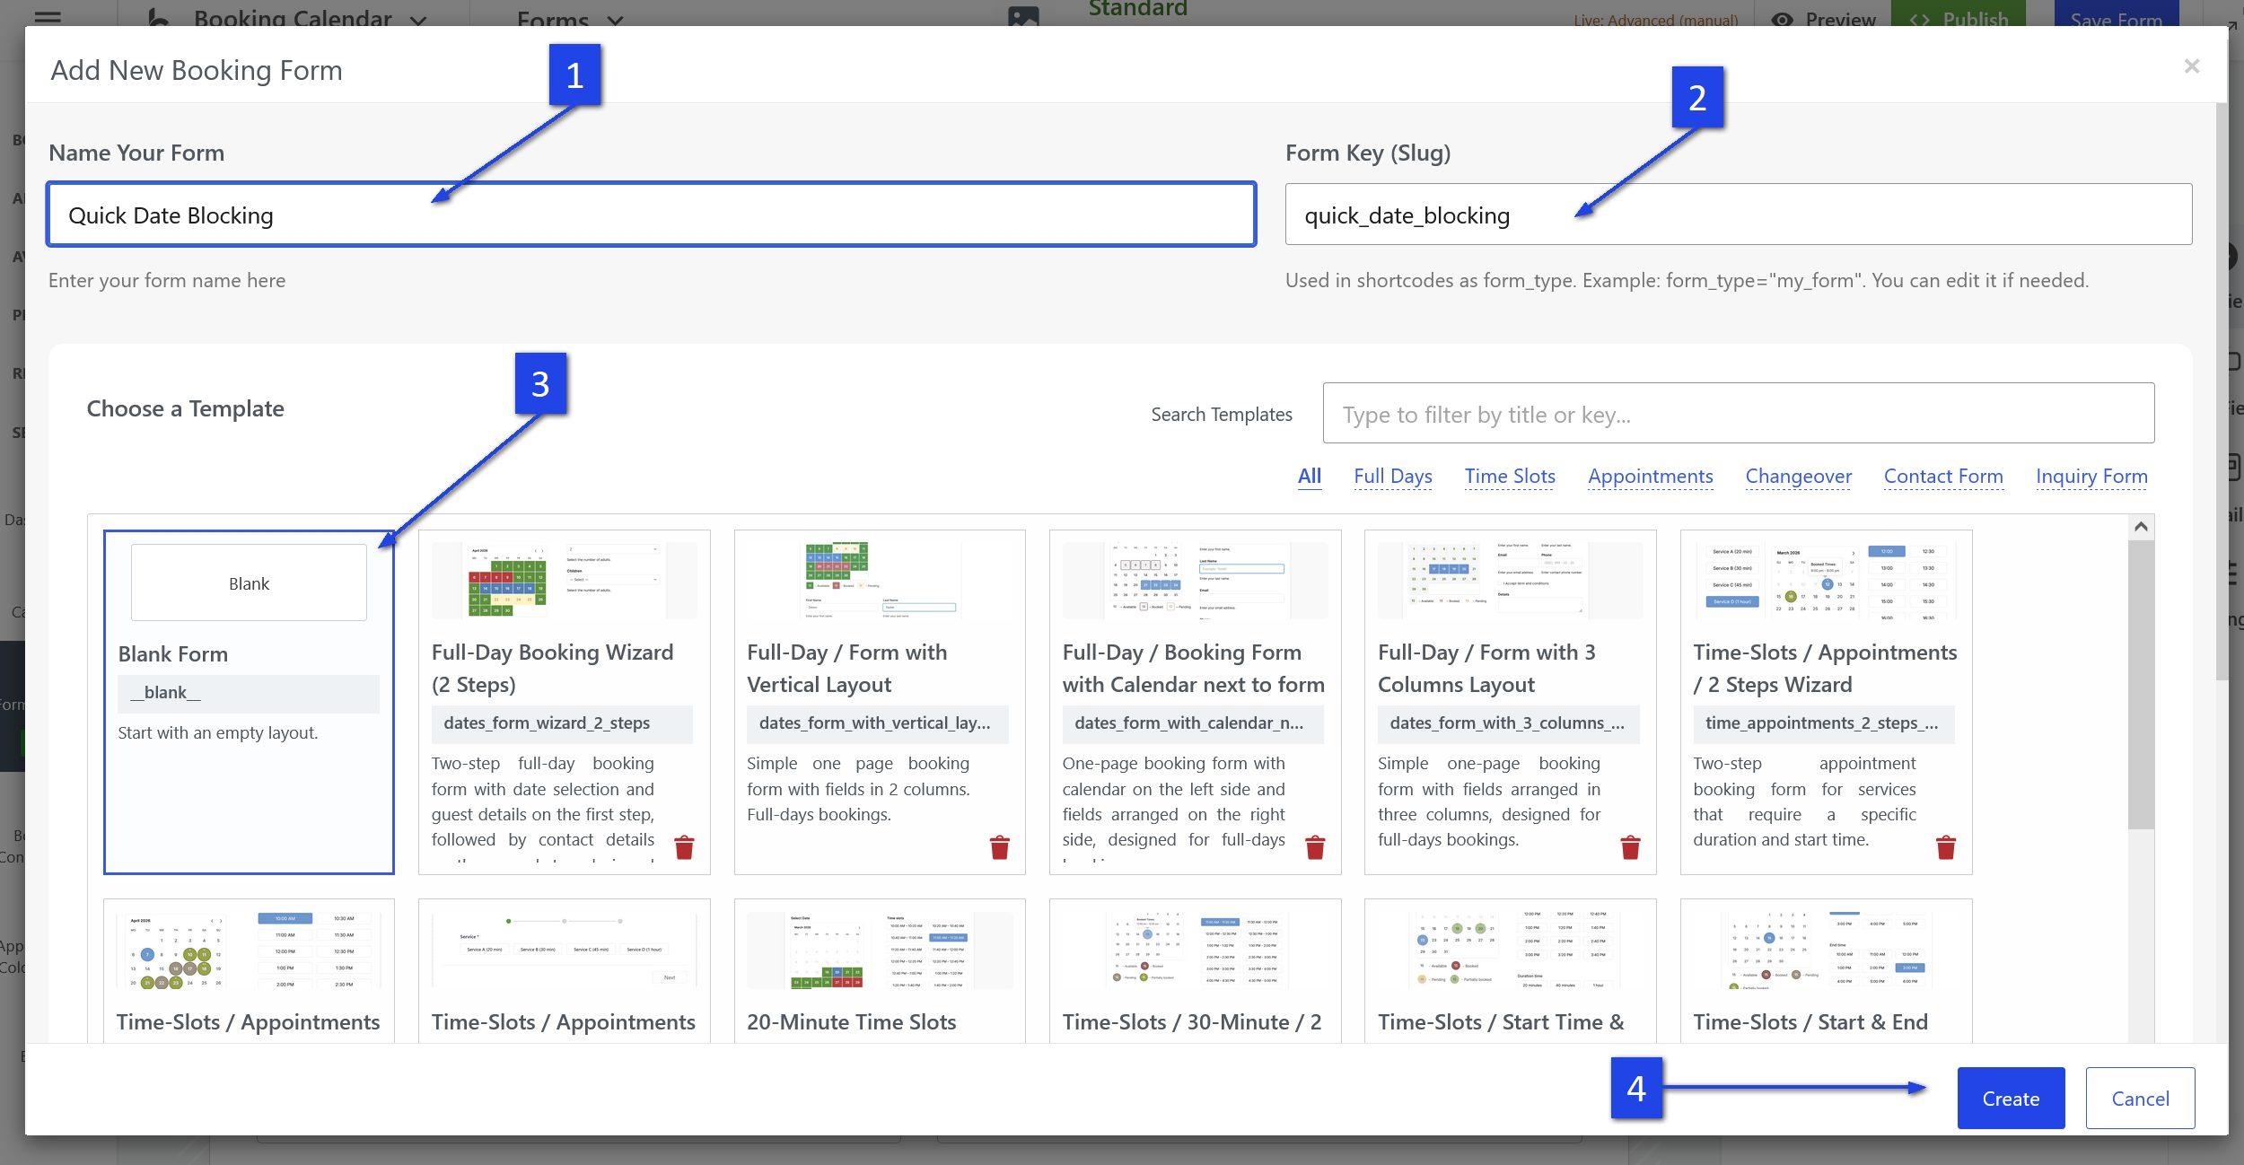Delete the Full-Day Booking Wizard template

coord(684,847)
